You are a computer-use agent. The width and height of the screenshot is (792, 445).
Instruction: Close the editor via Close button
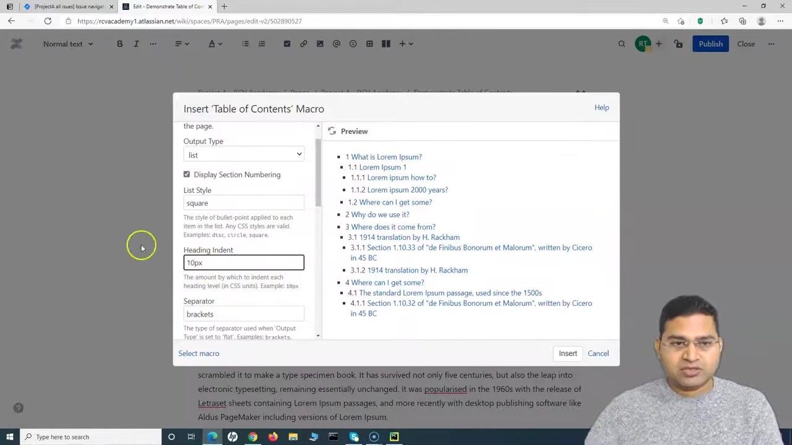tap(746, 44)
